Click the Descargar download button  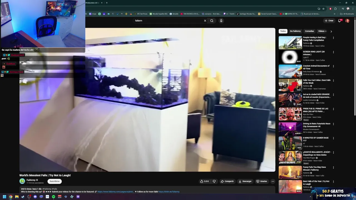coord(245,181)
